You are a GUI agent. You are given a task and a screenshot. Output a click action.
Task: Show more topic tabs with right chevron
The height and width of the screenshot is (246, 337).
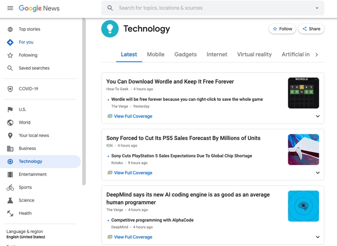(x=316, y=55)
